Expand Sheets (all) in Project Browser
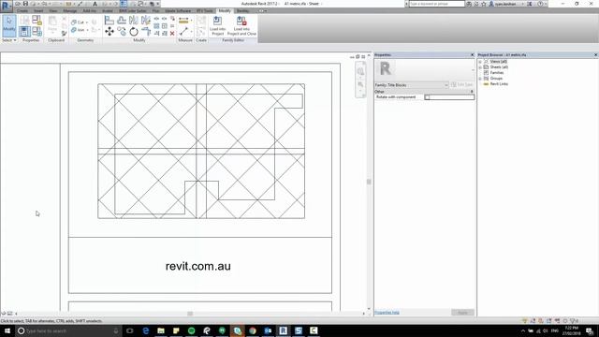The height and width of the screenshot is (337, 599). (480, 67)
